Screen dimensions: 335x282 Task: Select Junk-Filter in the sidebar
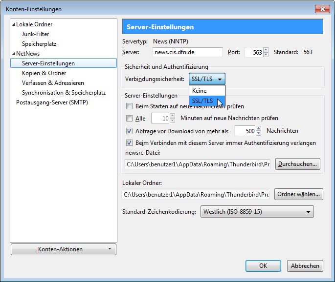click(35, 34)
